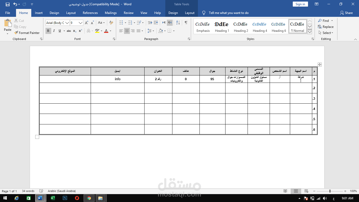Apply the text highlight color
Screen dimensions: 359x202
point(97,31)
